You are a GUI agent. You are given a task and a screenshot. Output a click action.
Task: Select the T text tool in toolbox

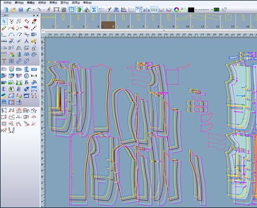click(x=4, y=61)
